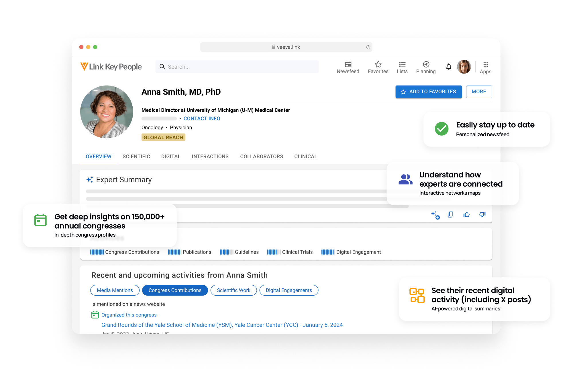573x372 pixels.
Task: Reload page in the address bar
Action: coord(368,47)
